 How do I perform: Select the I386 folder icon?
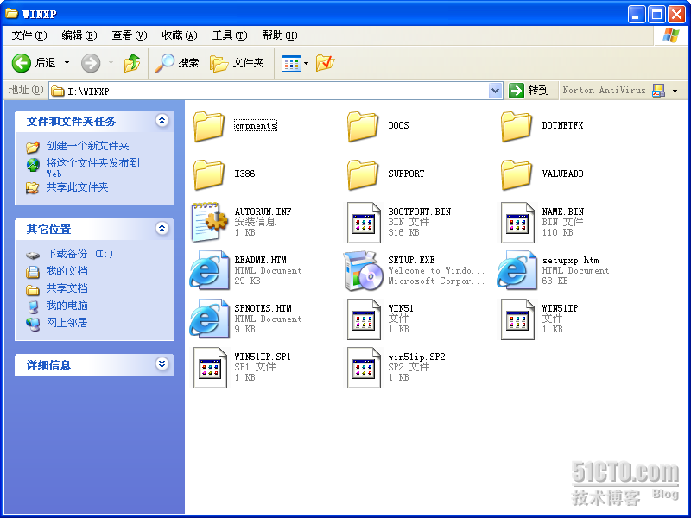(x=208, y=174)
